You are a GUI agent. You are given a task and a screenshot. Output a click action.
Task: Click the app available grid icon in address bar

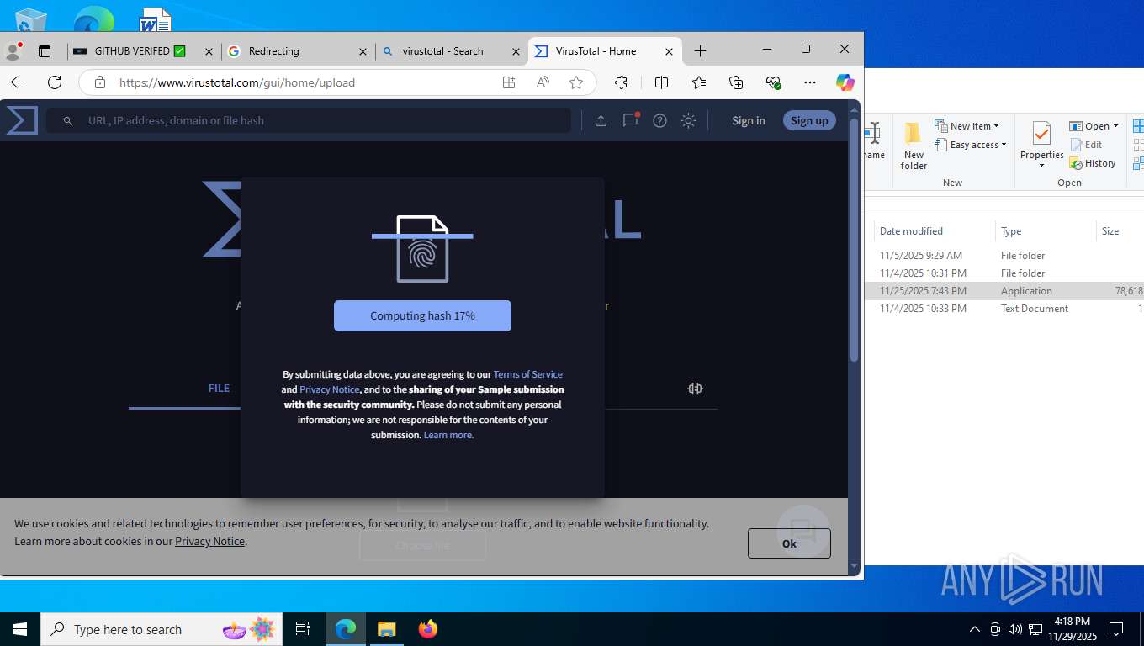509,82
